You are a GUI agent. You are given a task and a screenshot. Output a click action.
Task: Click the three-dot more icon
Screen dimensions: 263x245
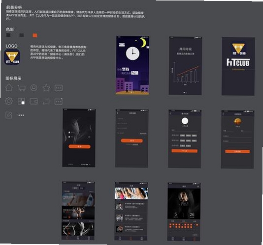(x=21, y=115)
